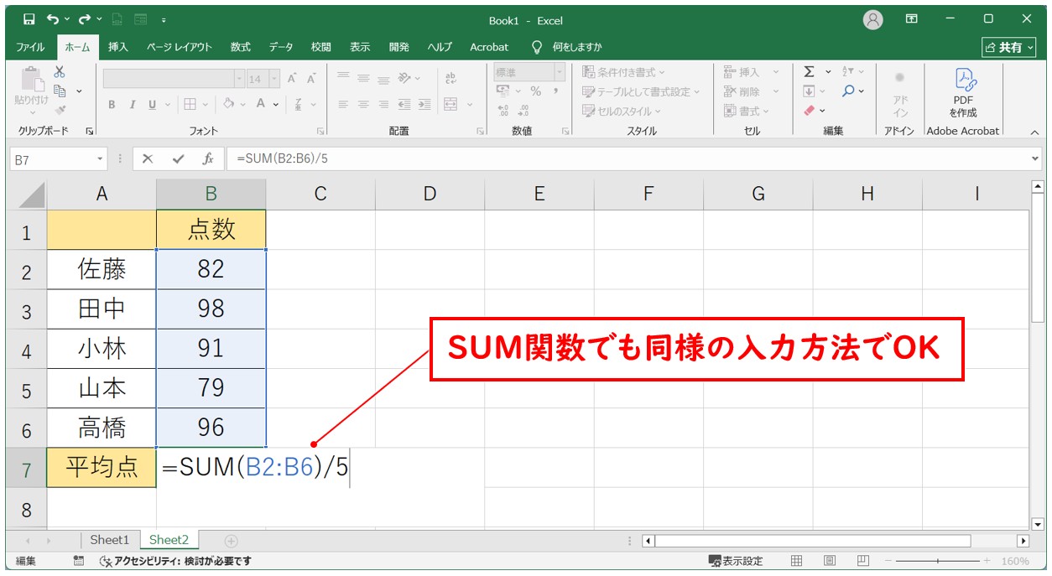Toggle Underline formatting
This screenshot has height=576, width=1052.
tap(152, 105)
